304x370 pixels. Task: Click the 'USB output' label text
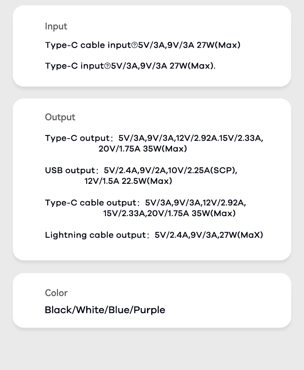[70, 170]
